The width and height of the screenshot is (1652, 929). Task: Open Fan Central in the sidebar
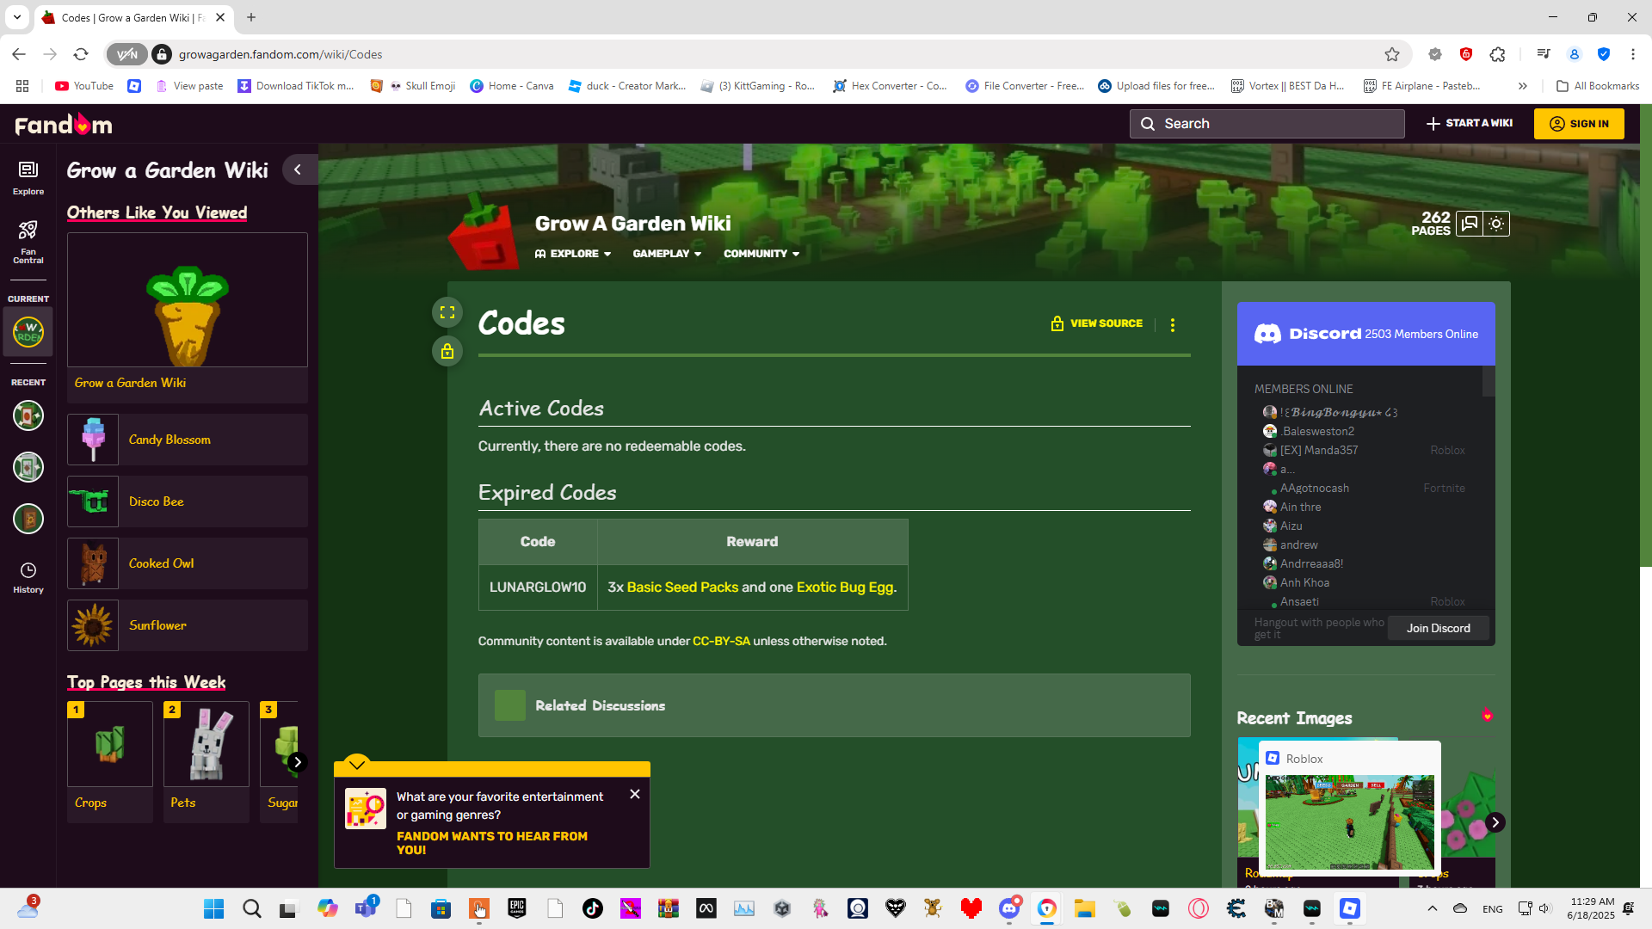[28, 242]
